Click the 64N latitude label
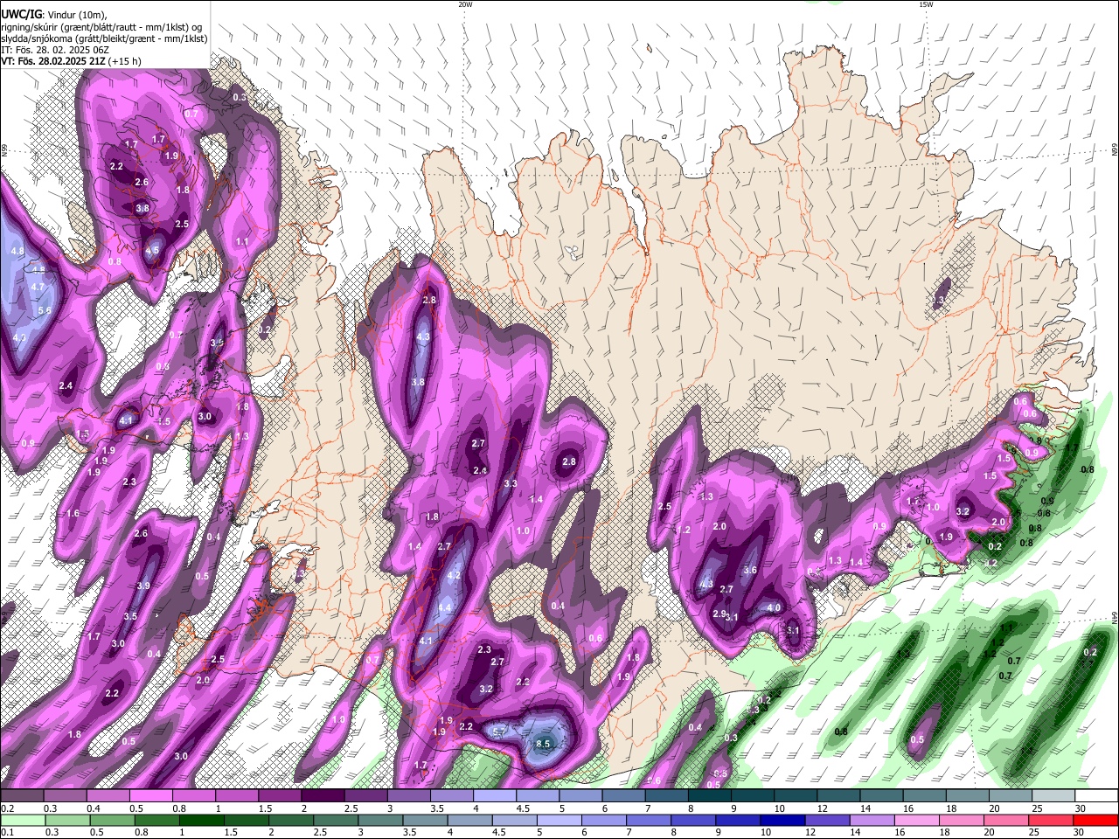This screenshot has height=839, width=1119. [x=1114, y=617]
